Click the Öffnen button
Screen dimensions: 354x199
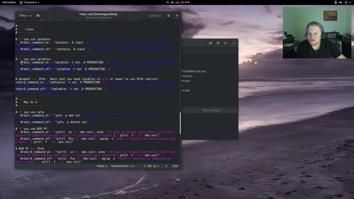(x=23, y=15)
